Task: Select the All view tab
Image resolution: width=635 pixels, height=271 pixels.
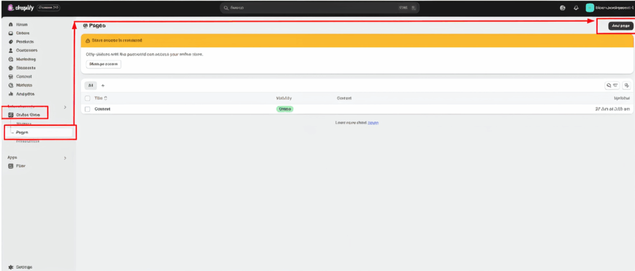Action: (x=91, y=86)
